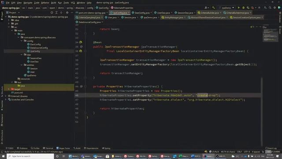Image resolution: width=282 pixels, height=159 pixels.
Task: Collapse the src folder
Action: coord(9,27)
